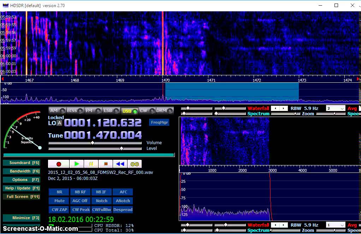Open lower RBW zoom dropdown showing 1
Viewport: 361px width, 234px height.
point(336,225)
